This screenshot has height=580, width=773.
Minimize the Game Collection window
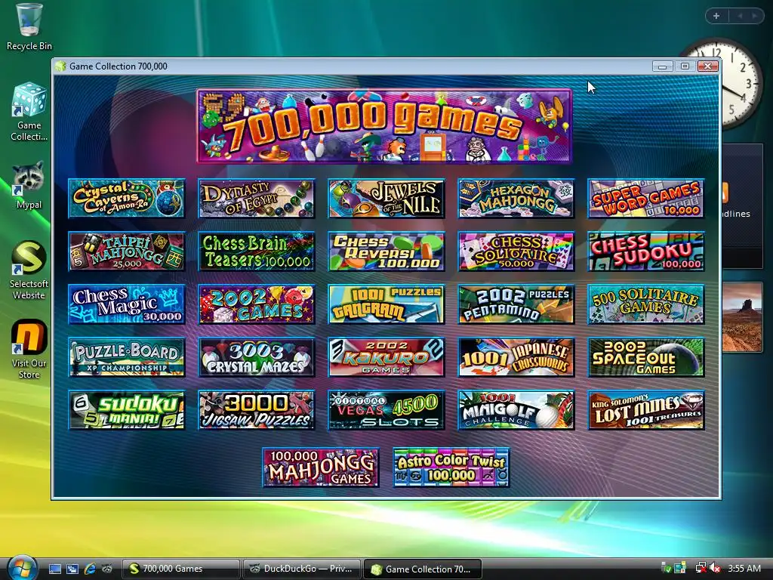pyautogui.click(x=662, y=66)
